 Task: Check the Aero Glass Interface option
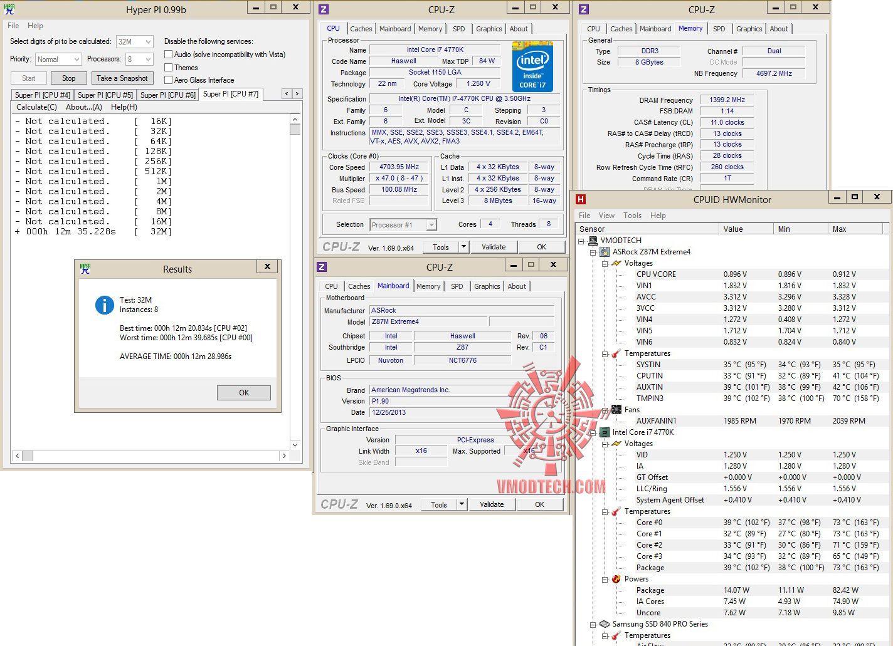tap(168, 80)
